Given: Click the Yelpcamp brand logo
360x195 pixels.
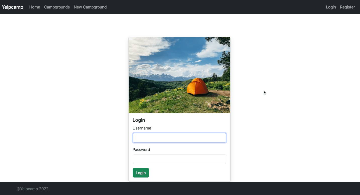Looking at the screenshot, I should point(13,7).
